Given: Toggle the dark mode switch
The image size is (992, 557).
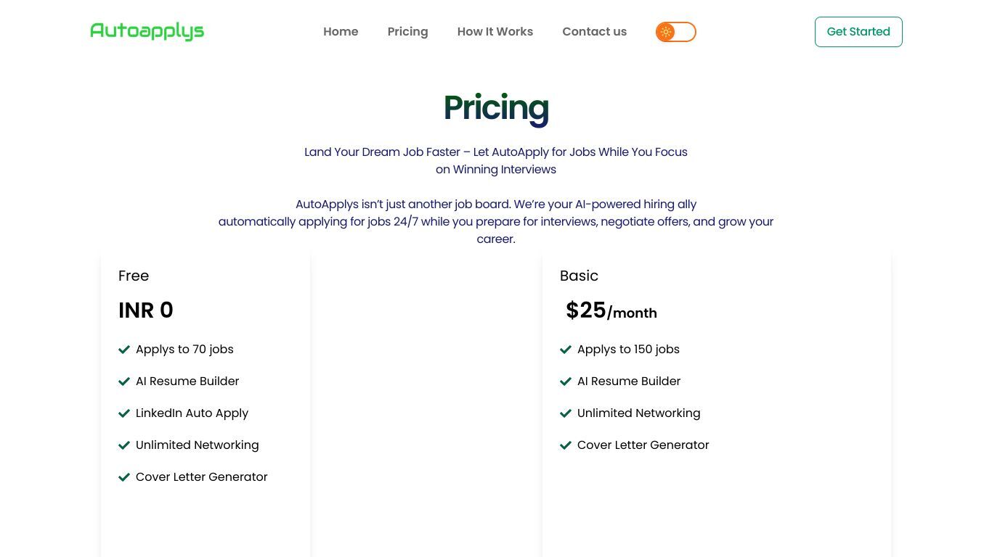Looking at the screenshot, I should pos(675,32).
